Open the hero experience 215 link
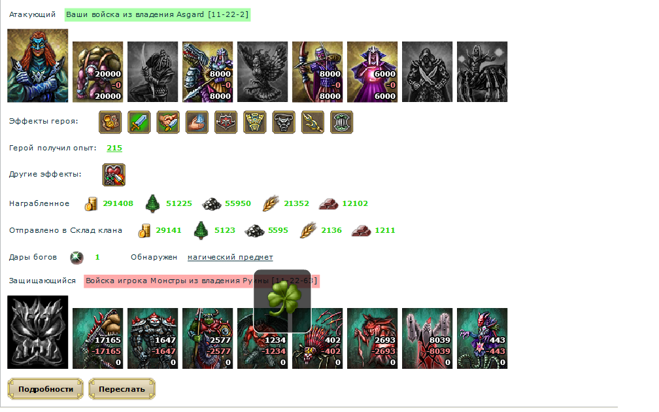 coord(114,148)
